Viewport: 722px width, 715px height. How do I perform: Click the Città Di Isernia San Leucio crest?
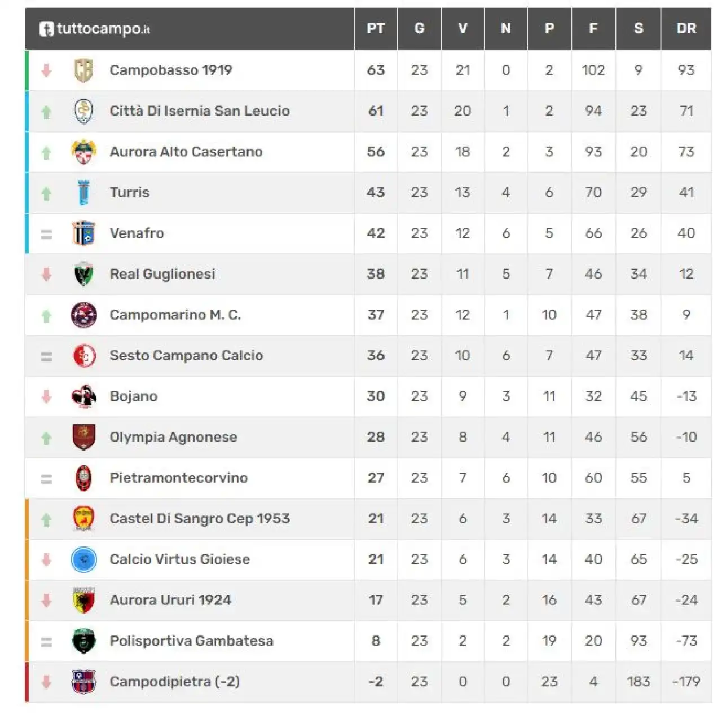(x=83, y=111)
